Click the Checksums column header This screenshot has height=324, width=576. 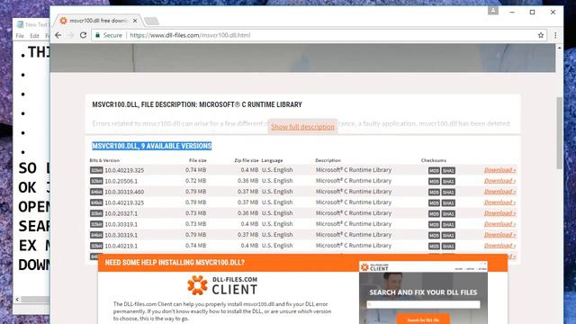[x=434, y=160]
